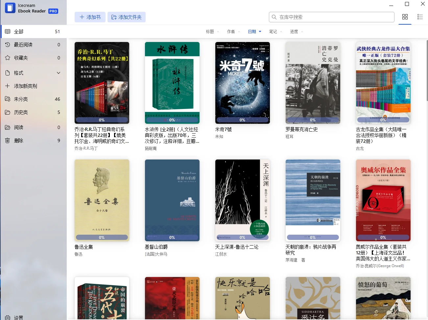Open 鲁迅全集 book cover
Image resolution: width=428 pixels, height=320 pixels.
[x=102, y=200]
